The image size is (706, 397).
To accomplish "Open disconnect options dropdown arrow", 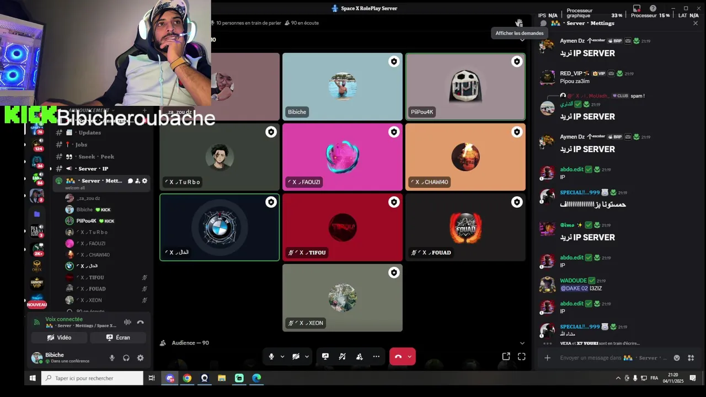I will [x=410, y=357].
